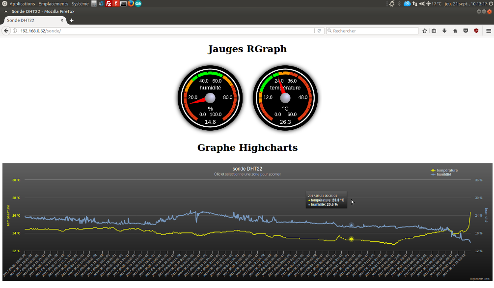Launch FileZilla from the top panel
Screen dimensions: 494x288
coord(109,3)
